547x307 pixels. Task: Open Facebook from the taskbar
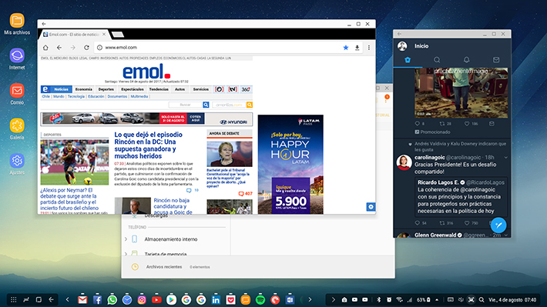click(x=97, y=299)
